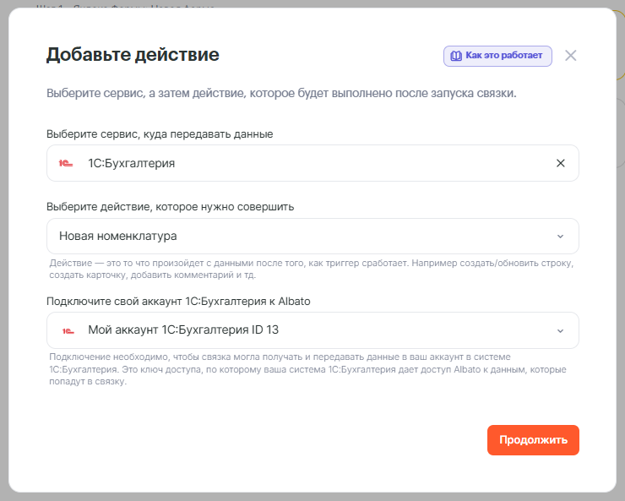The width and height of the screenshot is (625, 501).
Task: Click the 'Выберите действие, которое нужно совершить' label
Action: (170, 206)
